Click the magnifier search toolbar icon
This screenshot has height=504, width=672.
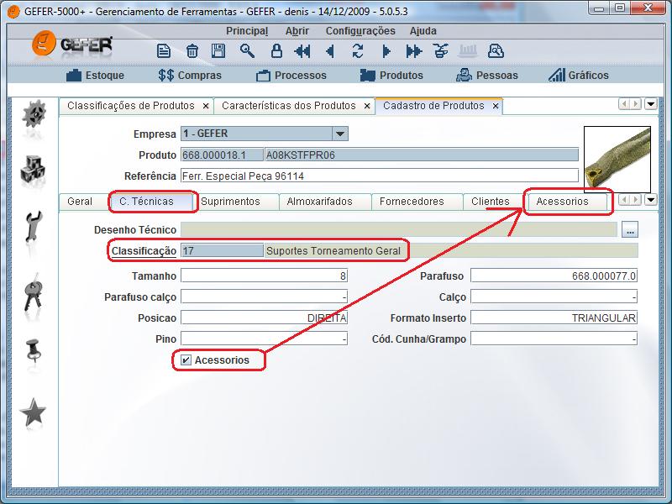[x=247, y=51]
